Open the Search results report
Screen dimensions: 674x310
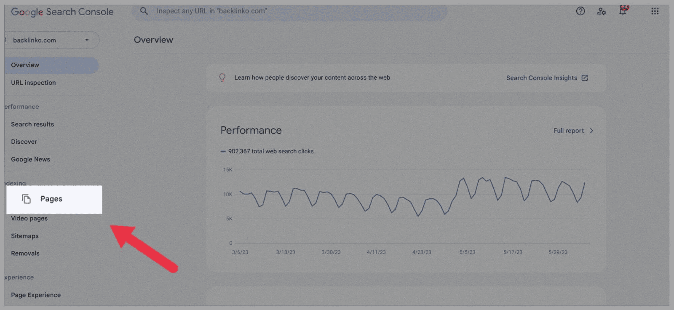tap(32, 124)
